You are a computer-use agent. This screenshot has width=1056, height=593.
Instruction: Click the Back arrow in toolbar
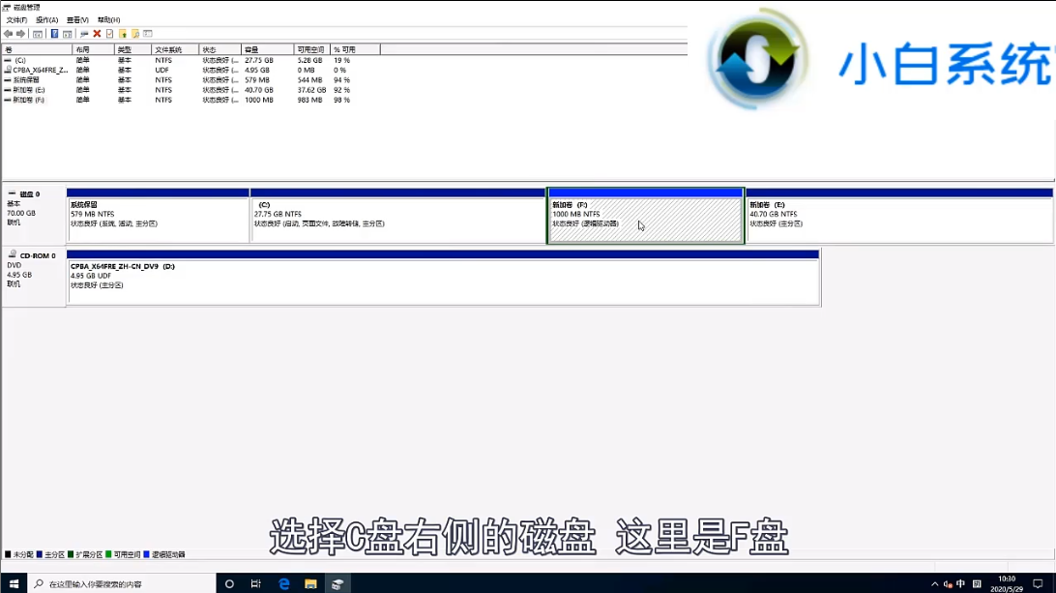(8, 34)
